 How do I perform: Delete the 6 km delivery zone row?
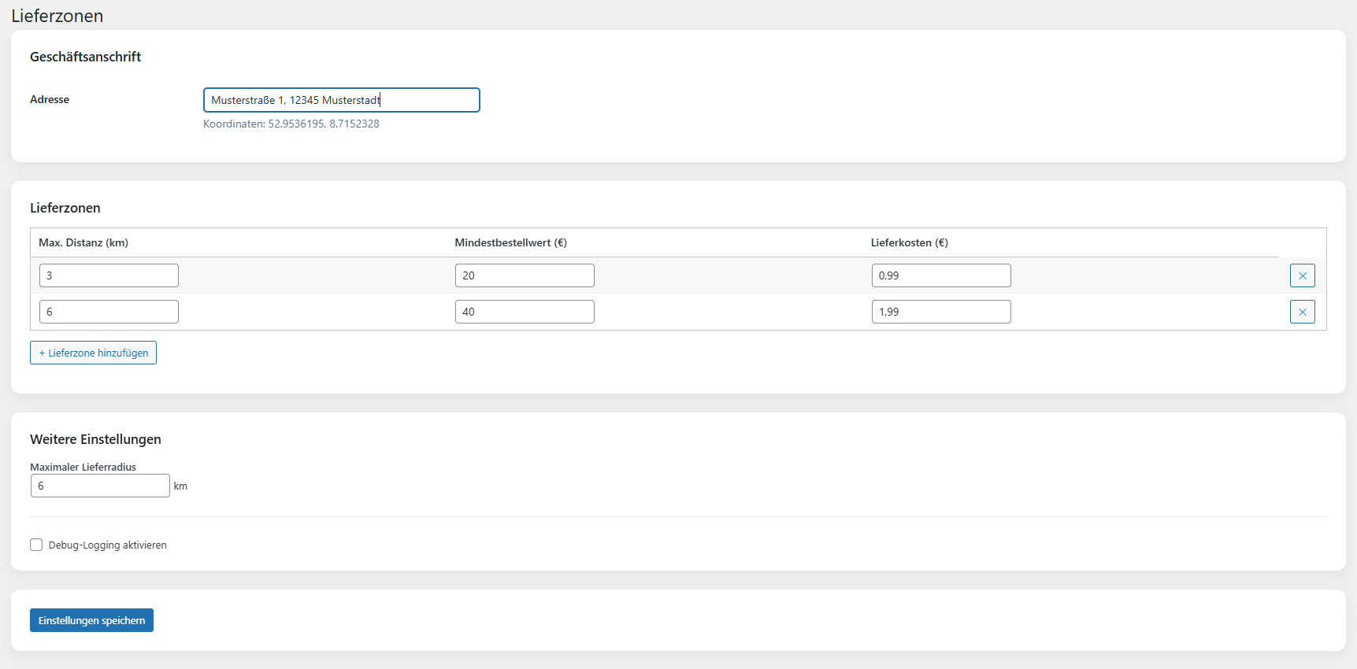[1302, 312]
